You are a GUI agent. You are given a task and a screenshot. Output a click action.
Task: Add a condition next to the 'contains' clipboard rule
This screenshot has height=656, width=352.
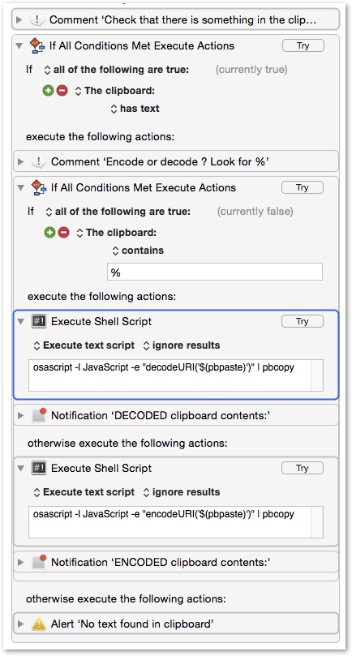tap(49, 232)
